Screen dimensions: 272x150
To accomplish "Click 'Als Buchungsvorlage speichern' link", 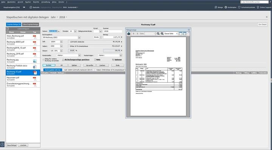I will (x=77, y=59).
